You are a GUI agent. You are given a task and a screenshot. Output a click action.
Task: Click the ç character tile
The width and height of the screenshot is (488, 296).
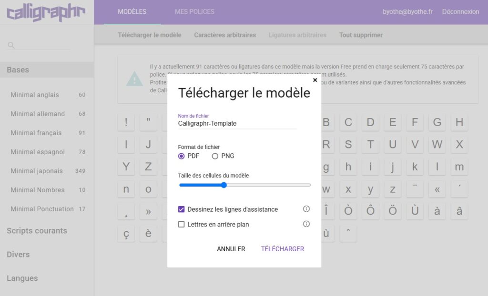(x=126, y=234)
